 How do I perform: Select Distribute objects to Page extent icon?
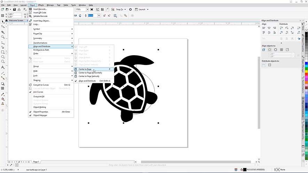pyautogui.click(x=270, y=65)
